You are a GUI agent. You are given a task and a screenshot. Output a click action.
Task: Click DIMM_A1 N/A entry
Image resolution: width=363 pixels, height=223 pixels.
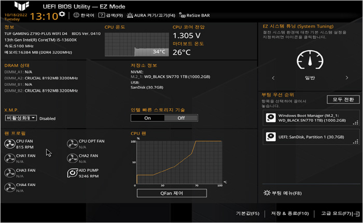click(x=18, y=72)
